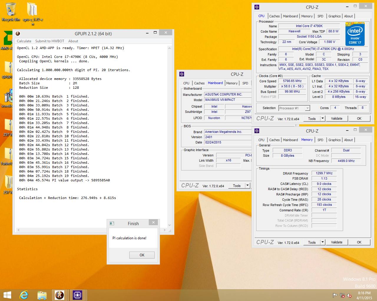Click the Intel Core i7 4790K name field

point(309,26)
